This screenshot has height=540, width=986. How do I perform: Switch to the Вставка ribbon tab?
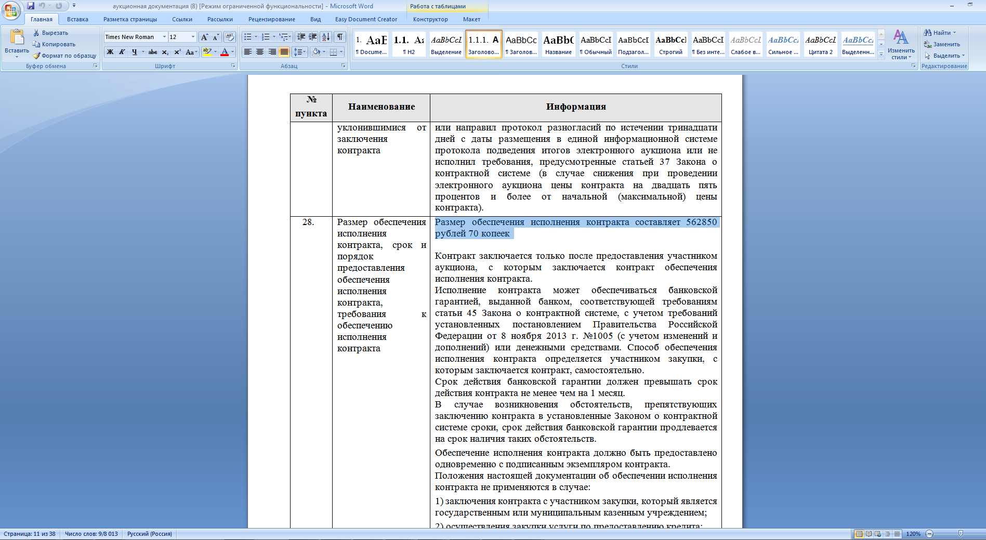[77, 19]
